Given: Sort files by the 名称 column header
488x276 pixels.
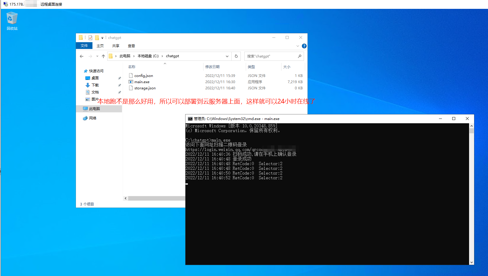Looking at the screenshot, I should point(132,67).
